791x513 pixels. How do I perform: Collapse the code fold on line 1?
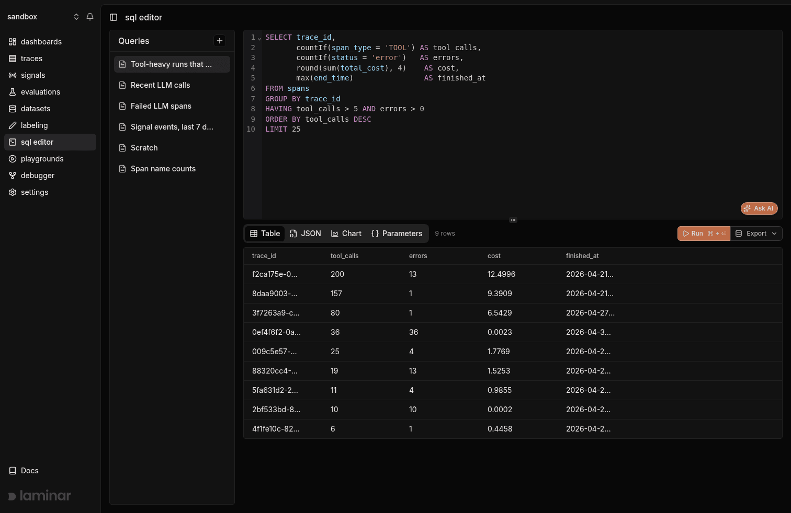(x=259, y=38)
